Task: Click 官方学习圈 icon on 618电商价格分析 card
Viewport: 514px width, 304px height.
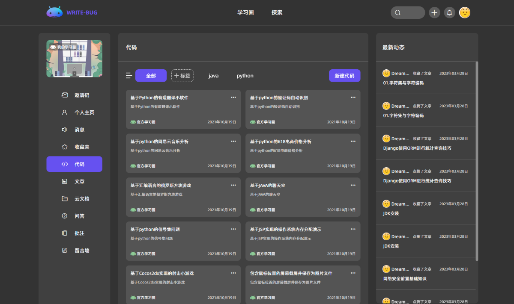Action: tap(253, 166)
